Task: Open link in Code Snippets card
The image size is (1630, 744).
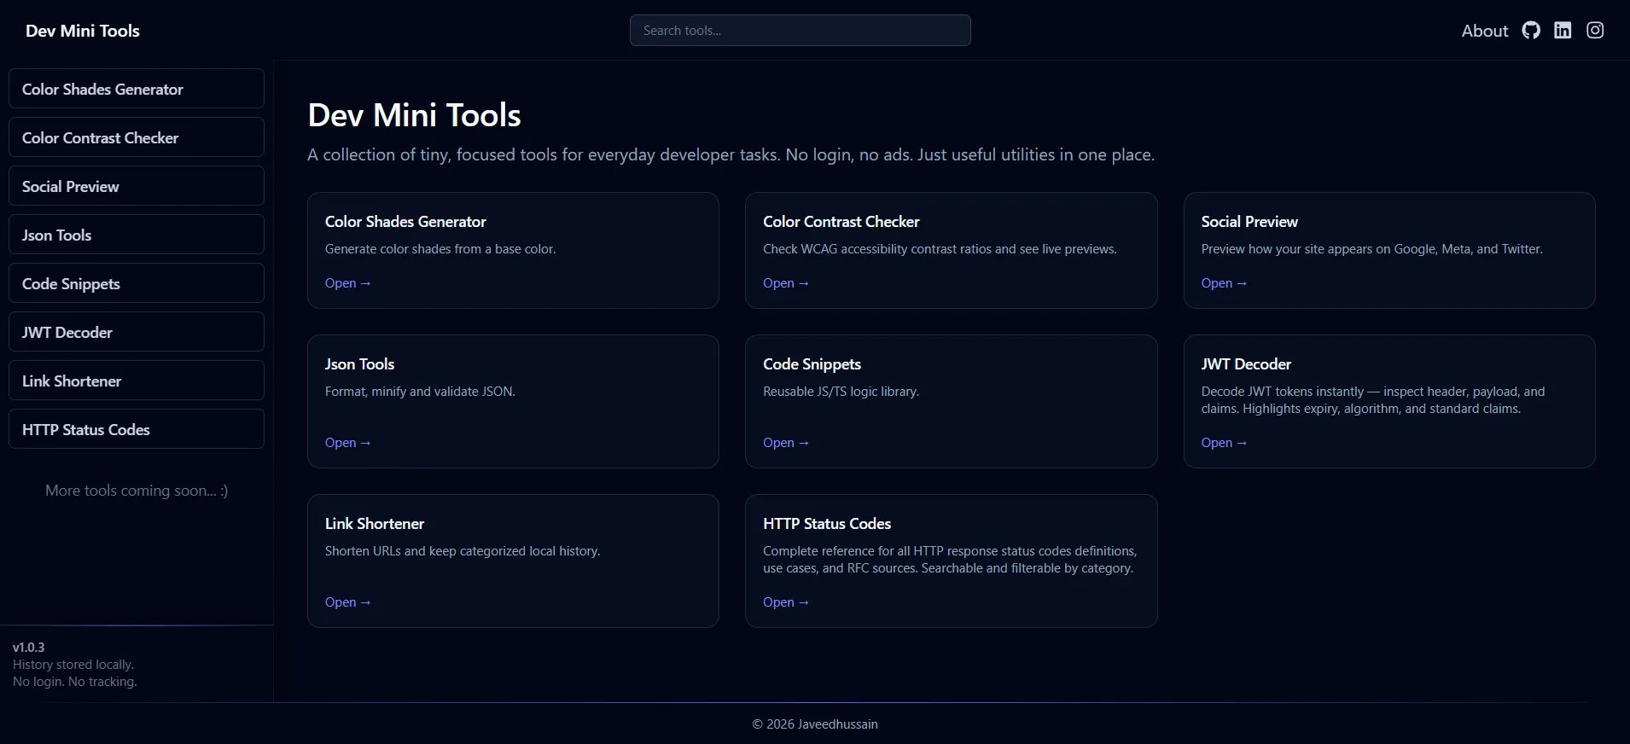Action: click(785, 443)
